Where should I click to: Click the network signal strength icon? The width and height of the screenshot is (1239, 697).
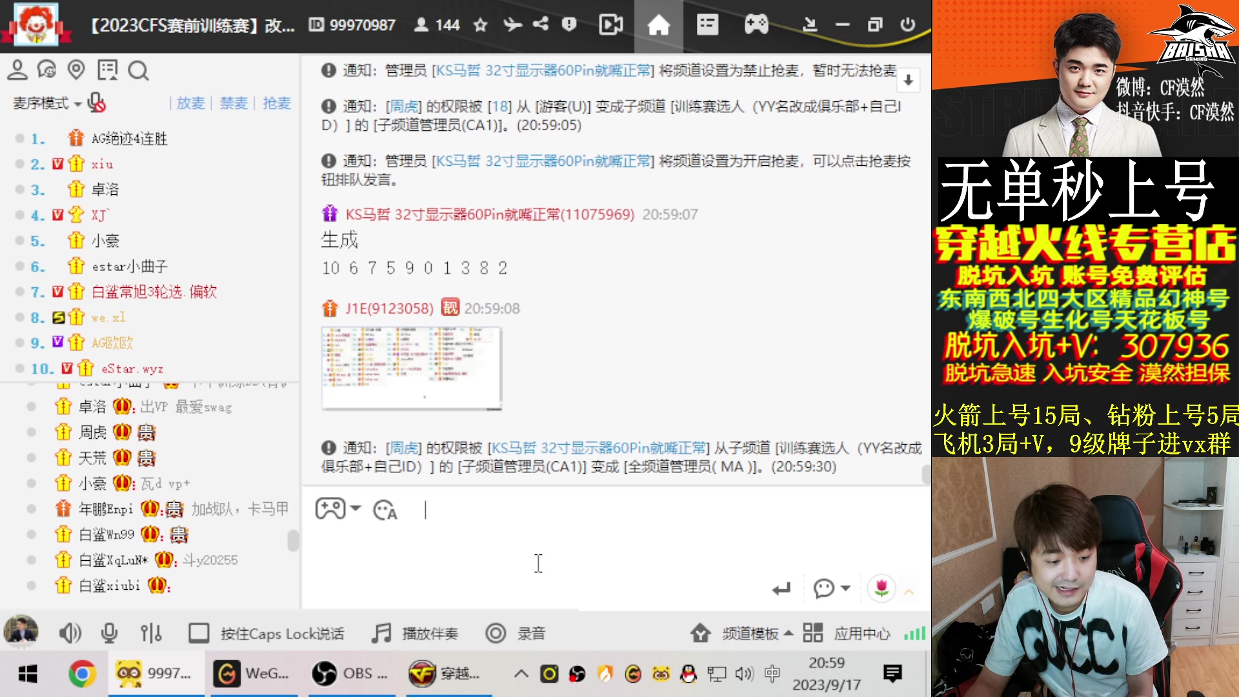[x=914, y=633]
